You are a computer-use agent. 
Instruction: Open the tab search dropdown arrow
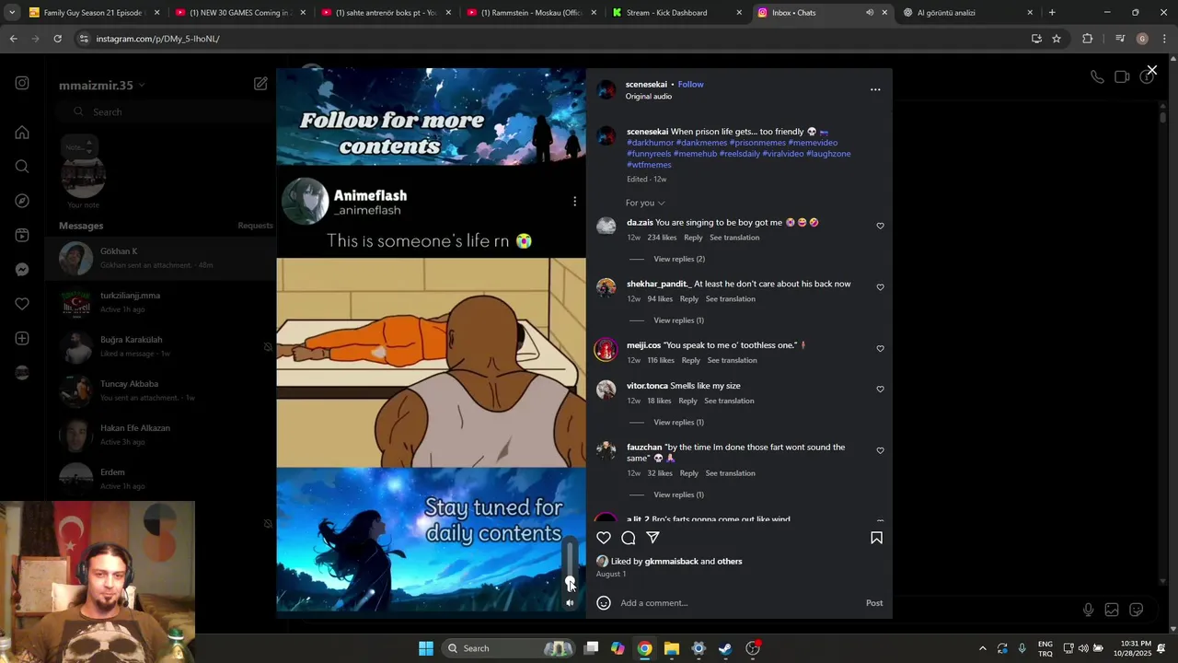point(12,13)
